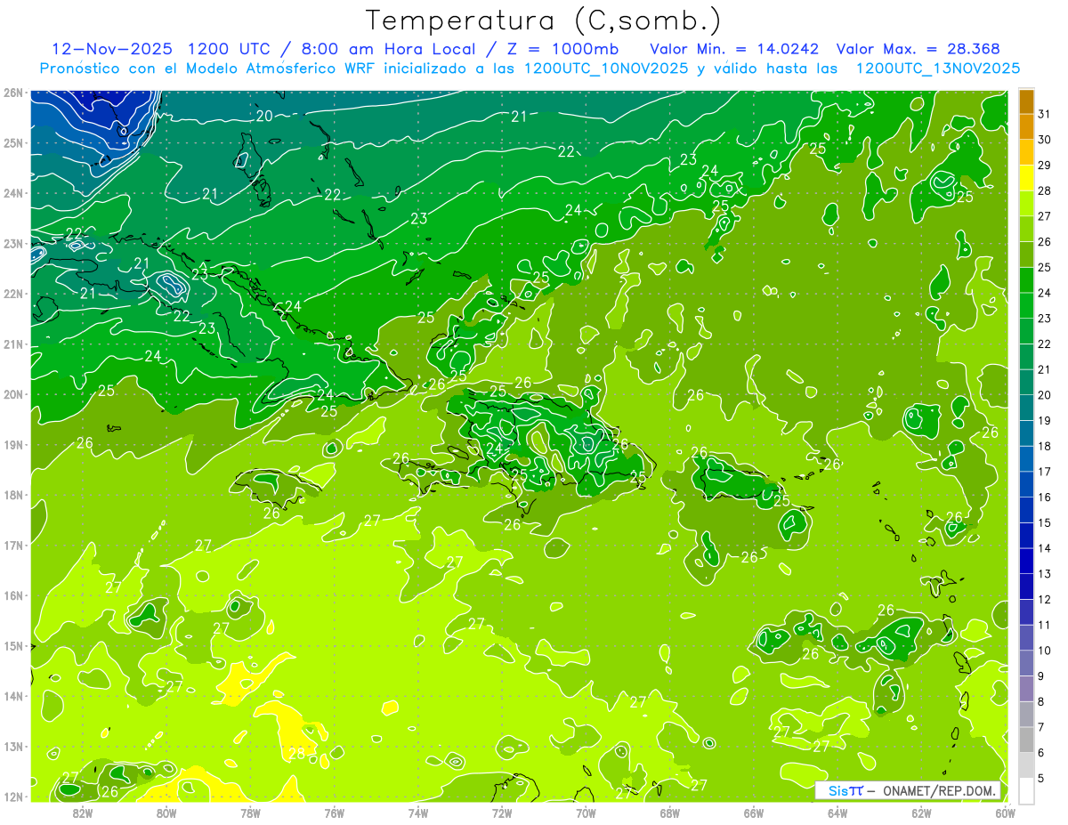Click the 64W longitude axis label

(x=837, y=813)
